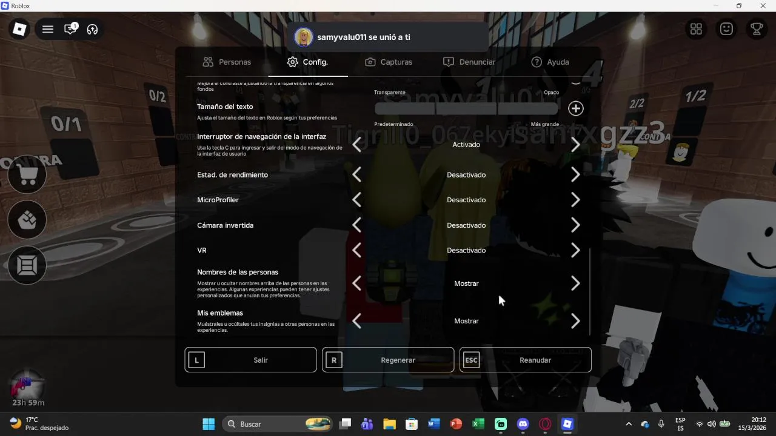The image size is (776, 436).
Task: Click the Salir button
Action: pos(250,360)
